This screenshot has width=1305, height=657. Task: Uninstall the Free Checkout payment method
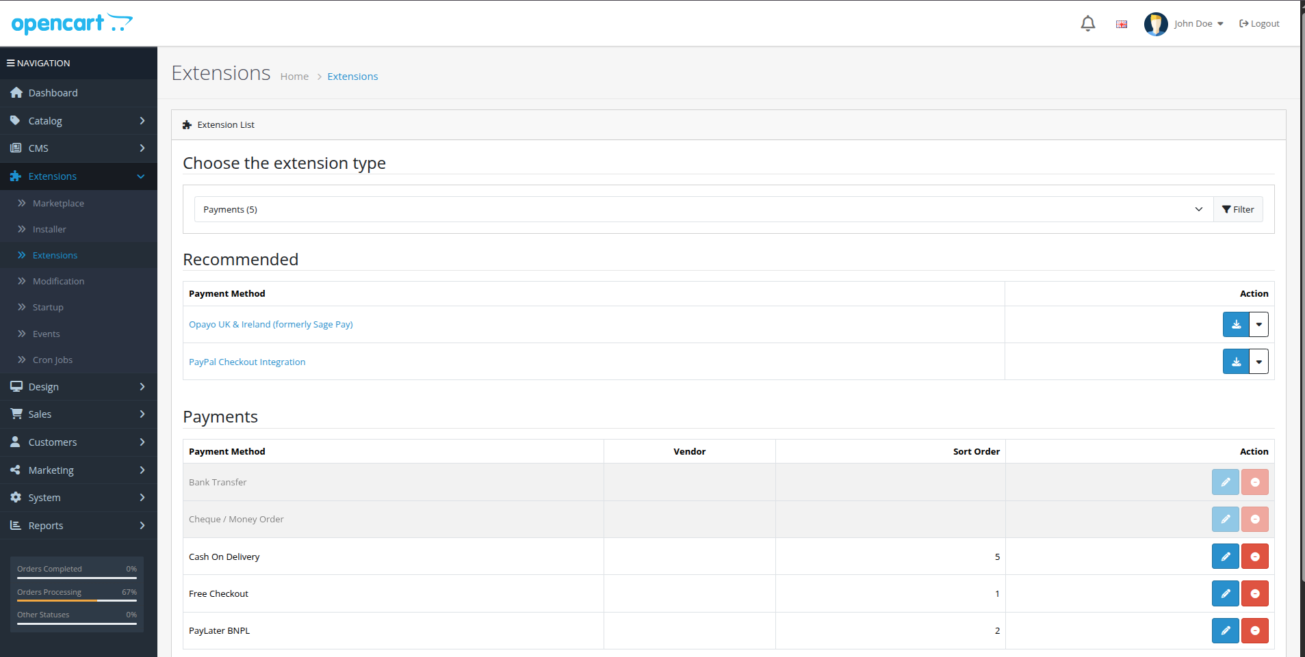pos(1255,593)
